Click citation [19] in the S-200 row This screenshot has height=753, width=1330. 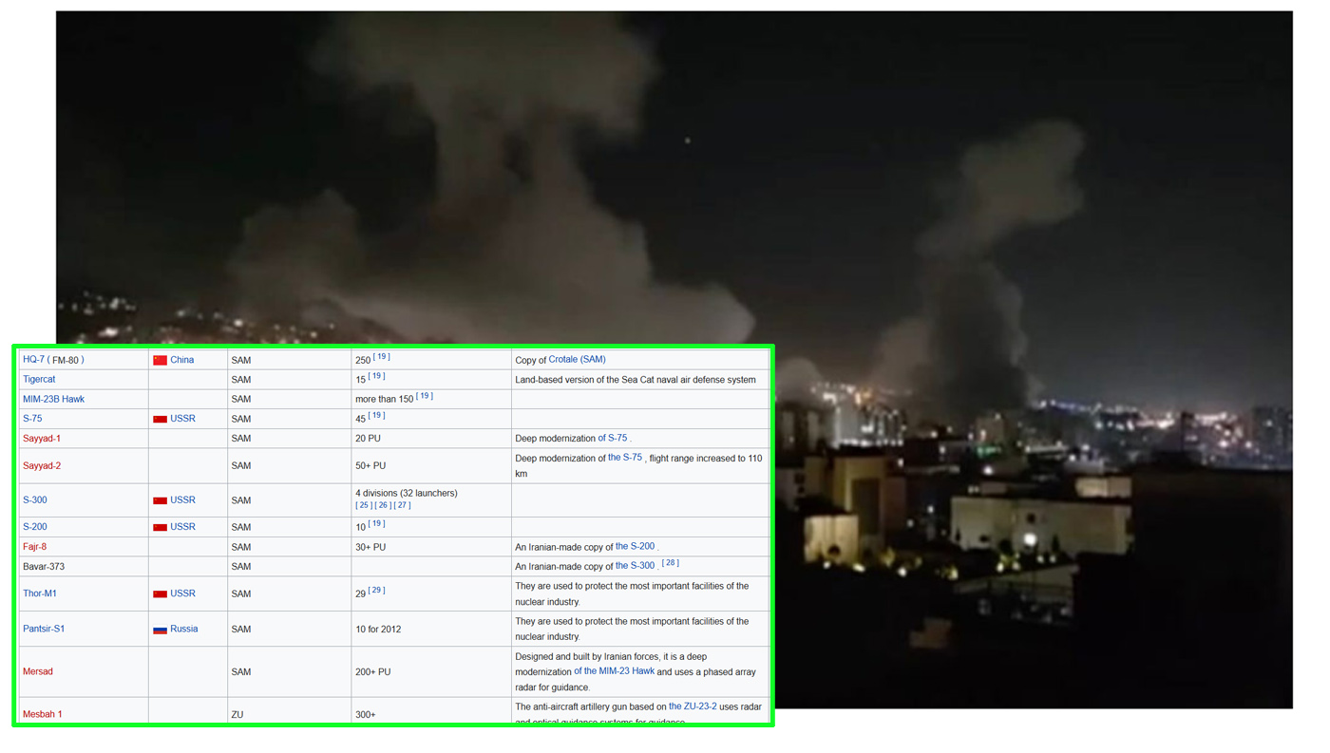pos(376,523)
